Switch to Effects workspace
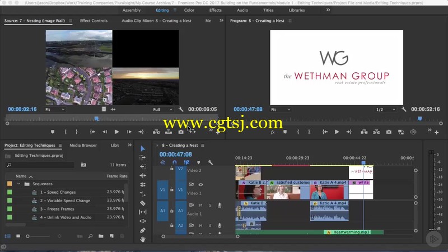This screenshot has height=252, width=448. coord(216,10)
